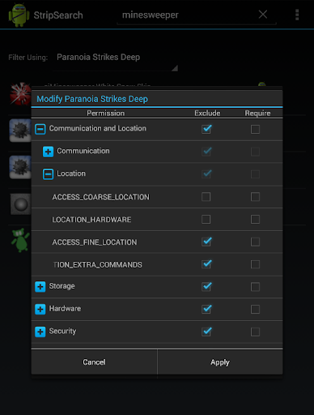The height and width of the screenshot is (415, 314).
Task: Collapse the Communication and Location group
Action: 40,129
